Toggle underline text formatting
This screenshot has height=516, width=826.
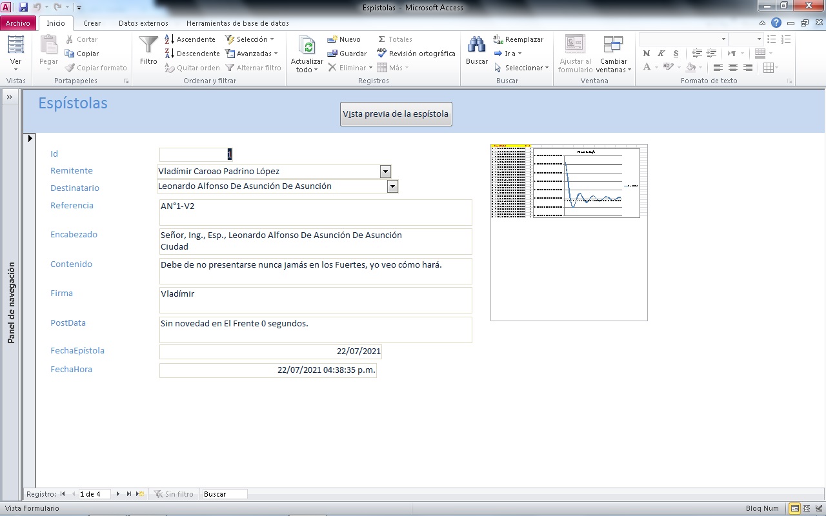click(676, 54)
